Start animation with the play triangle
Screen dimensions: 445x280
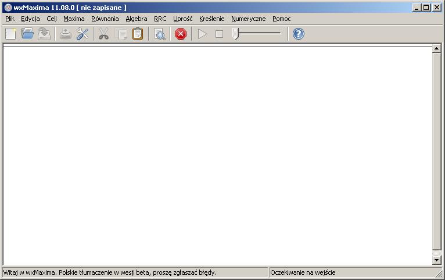tap(202, 34)
